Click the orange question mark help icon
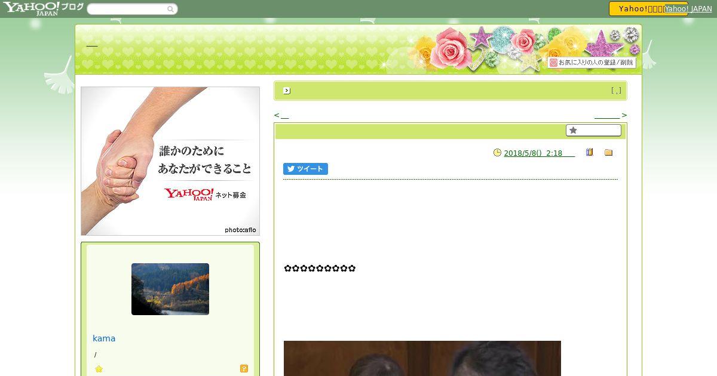This screenshot has height=376, width=717. point(244,369)
